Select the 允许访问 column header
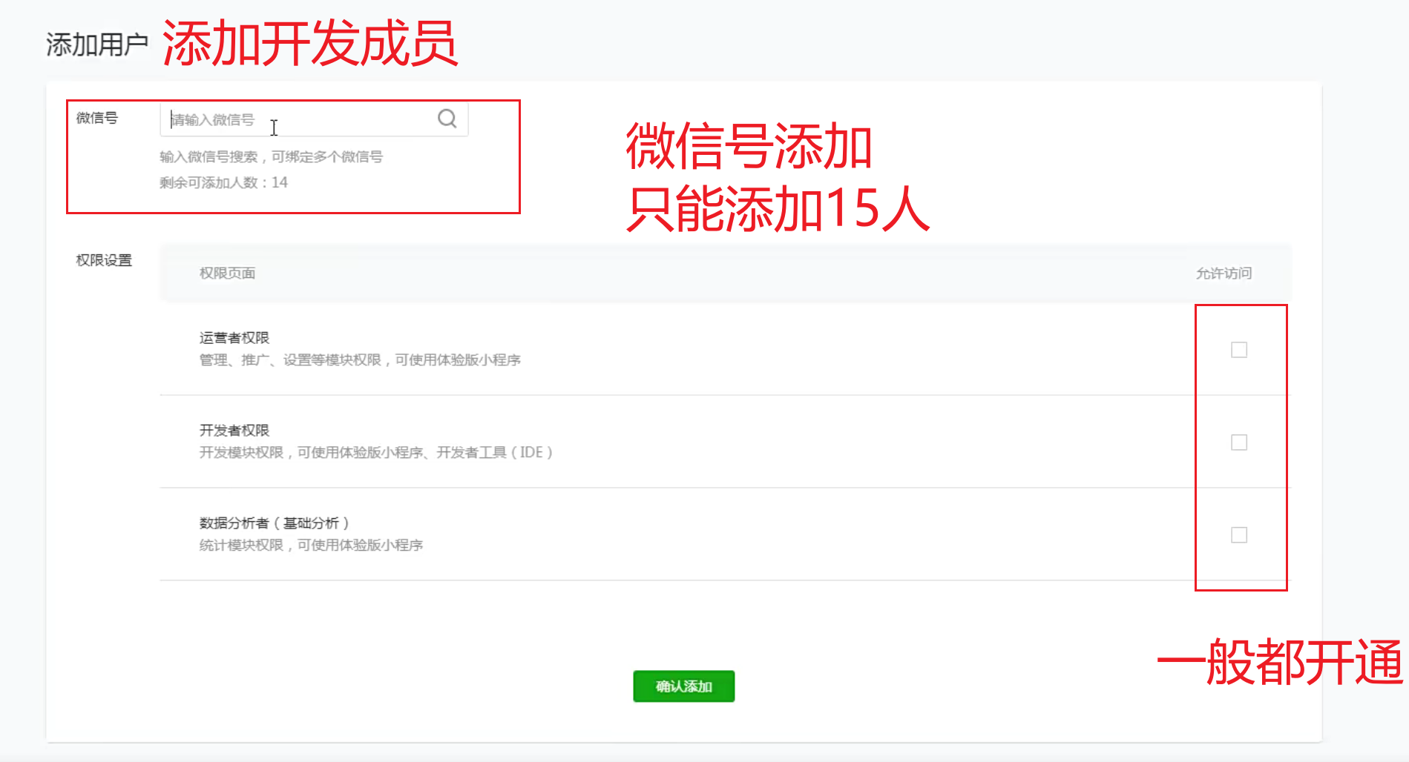 [1224, 274]
